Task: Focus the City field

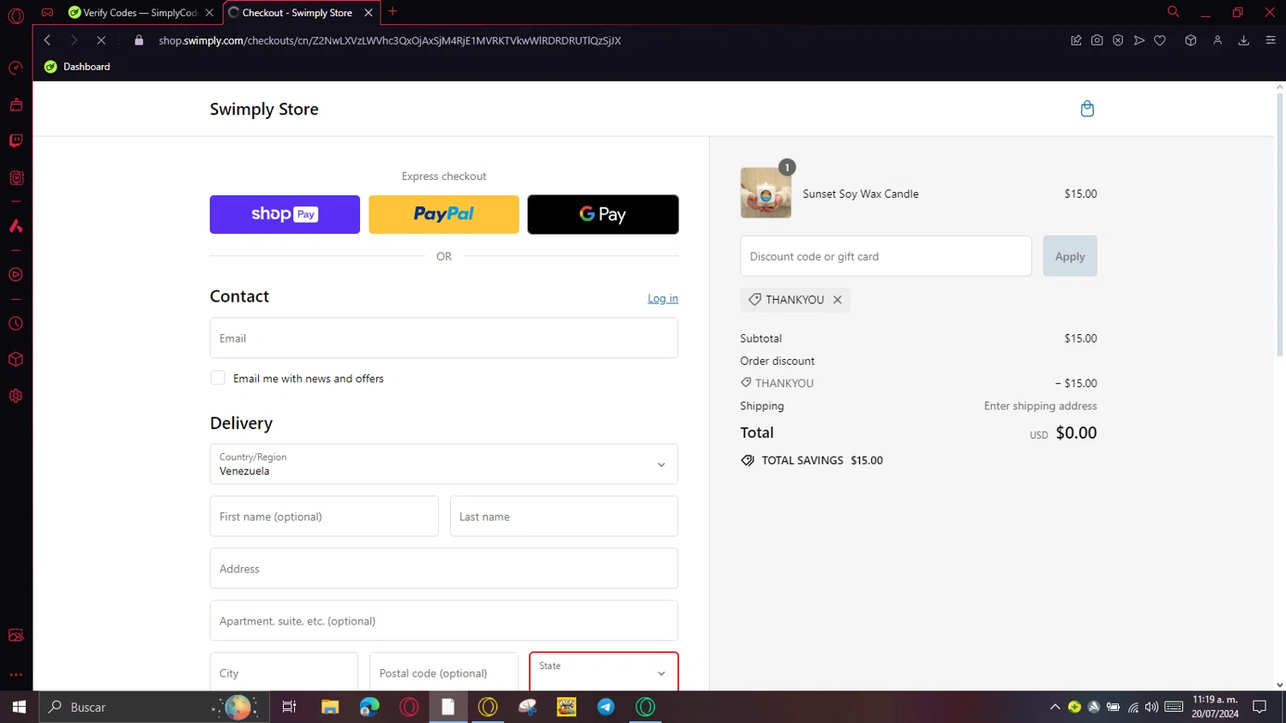Action: point(284,672)
